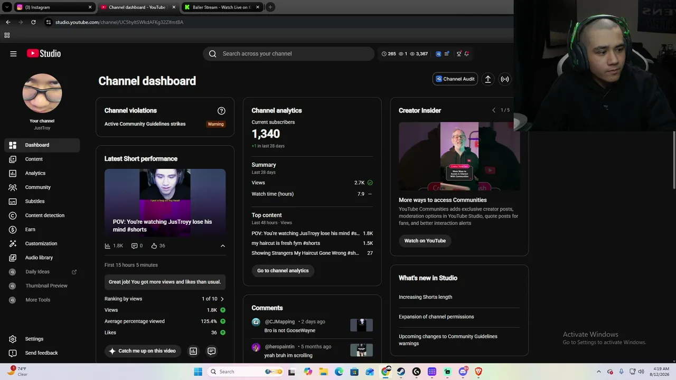Screen dimensions: 676x380
Task: Click Watch on YouTube button
Action: [x=425, y=241]
